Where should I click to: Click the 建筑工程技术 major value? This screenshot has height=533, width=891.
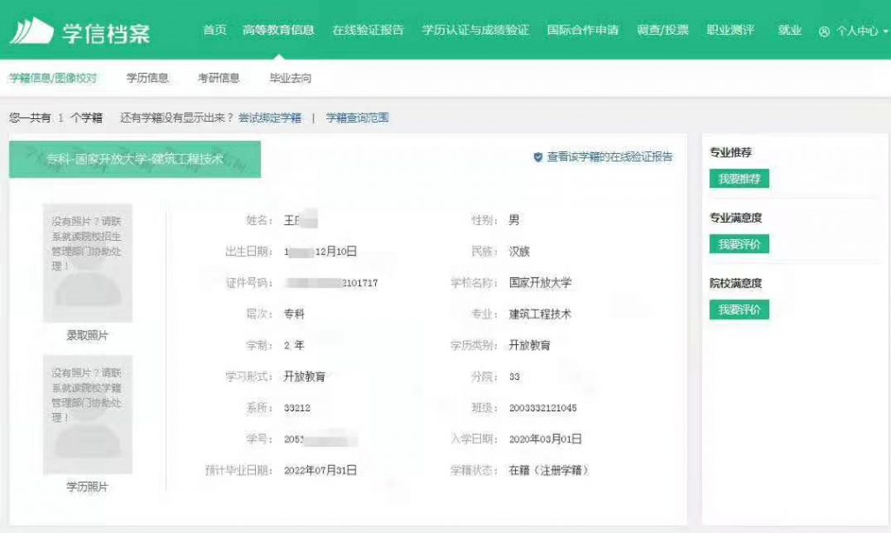(540, 314)
